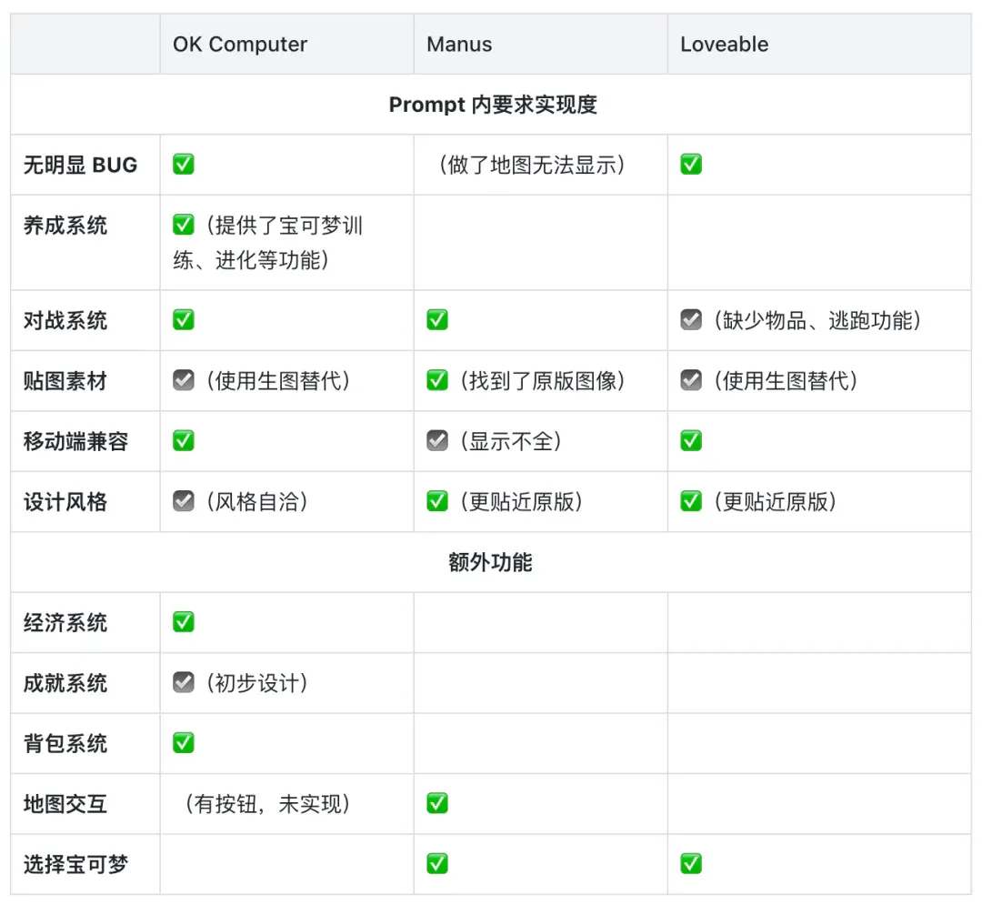
Task: Click the 背包系统 row label
Action: 65,743
